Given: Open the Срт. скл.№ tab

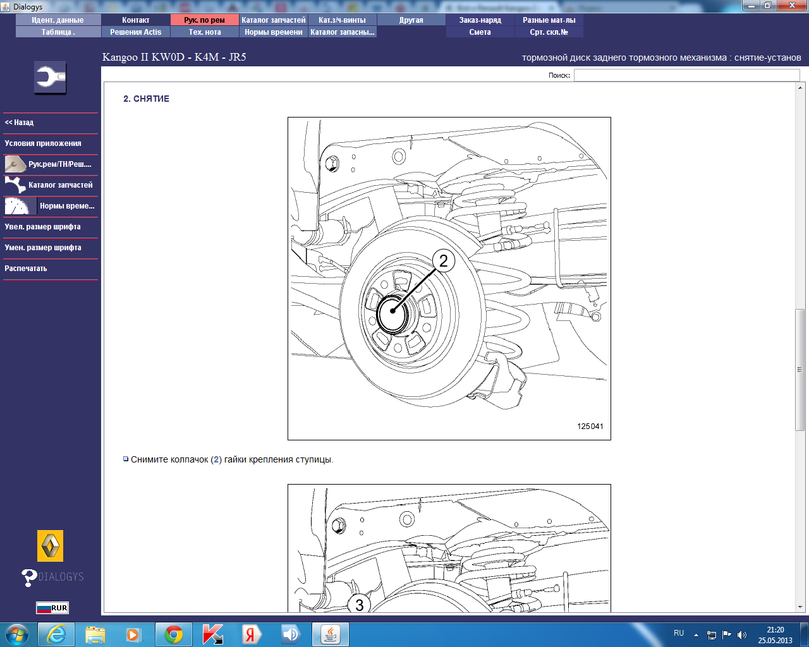Looking at the screenshot, I should click(549, 32).
